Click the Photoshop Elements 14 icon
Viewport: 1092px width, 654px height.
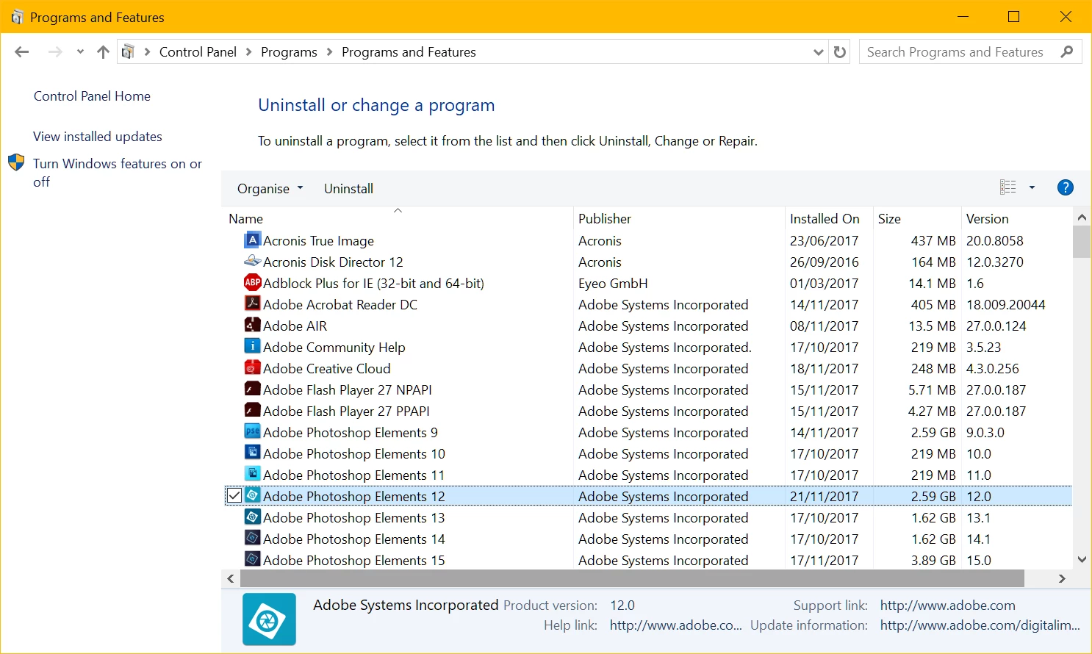click(252, 538)
